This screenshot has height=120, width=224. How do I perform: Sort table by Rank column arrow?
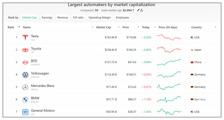tap(19, 27)
